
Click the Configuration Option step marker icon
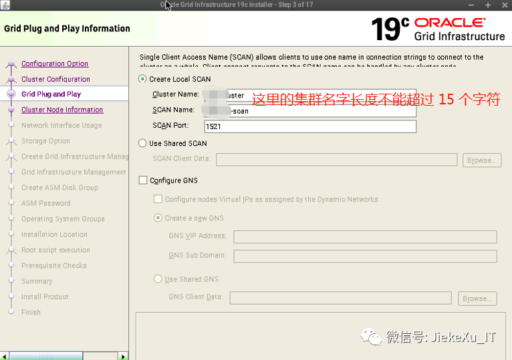point(11,64)
